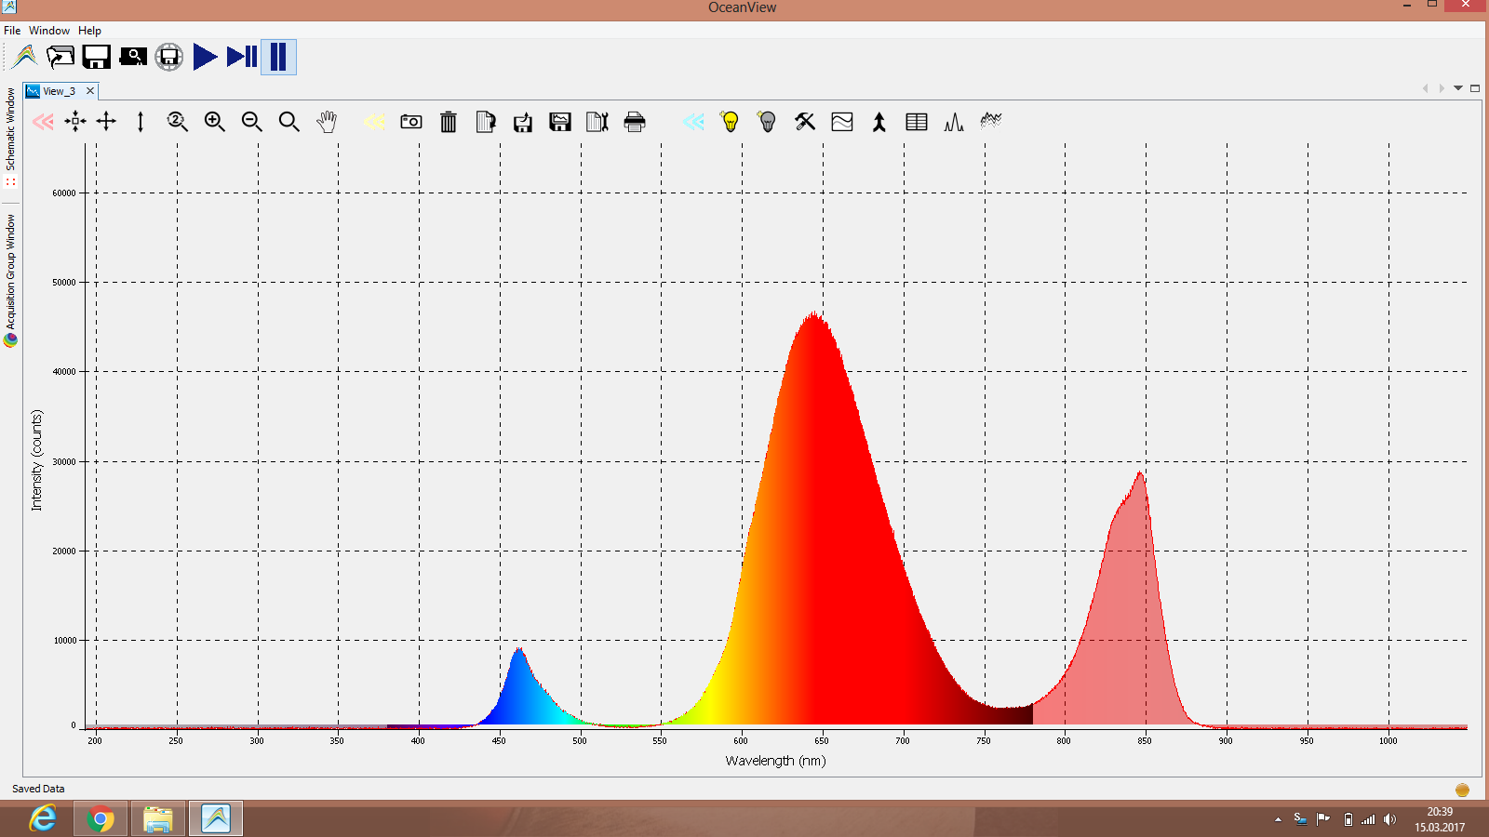The image size is (1489, 837).
Task: Click the 'Intensity (counts)' axis label
Action: pos(36,460)
